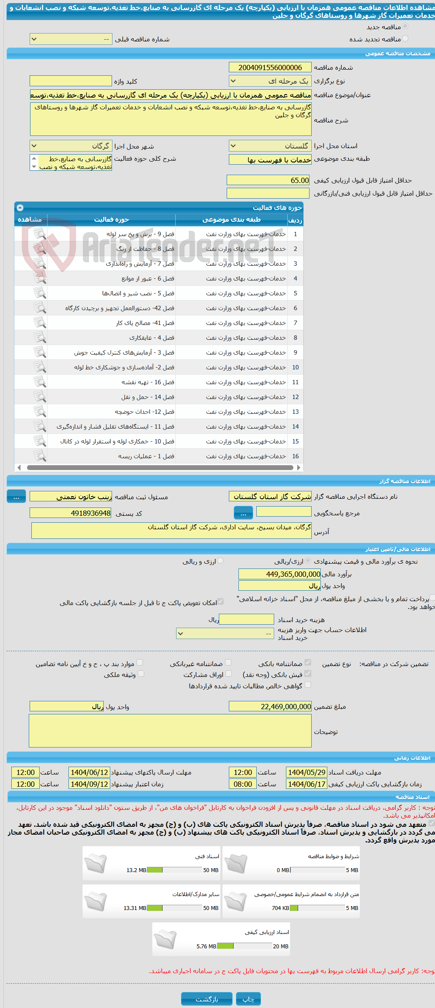Open the شماره مناقصه قبلی dropdown
The height and width of the screenshot is (1008, 435).
click(71, 39)
